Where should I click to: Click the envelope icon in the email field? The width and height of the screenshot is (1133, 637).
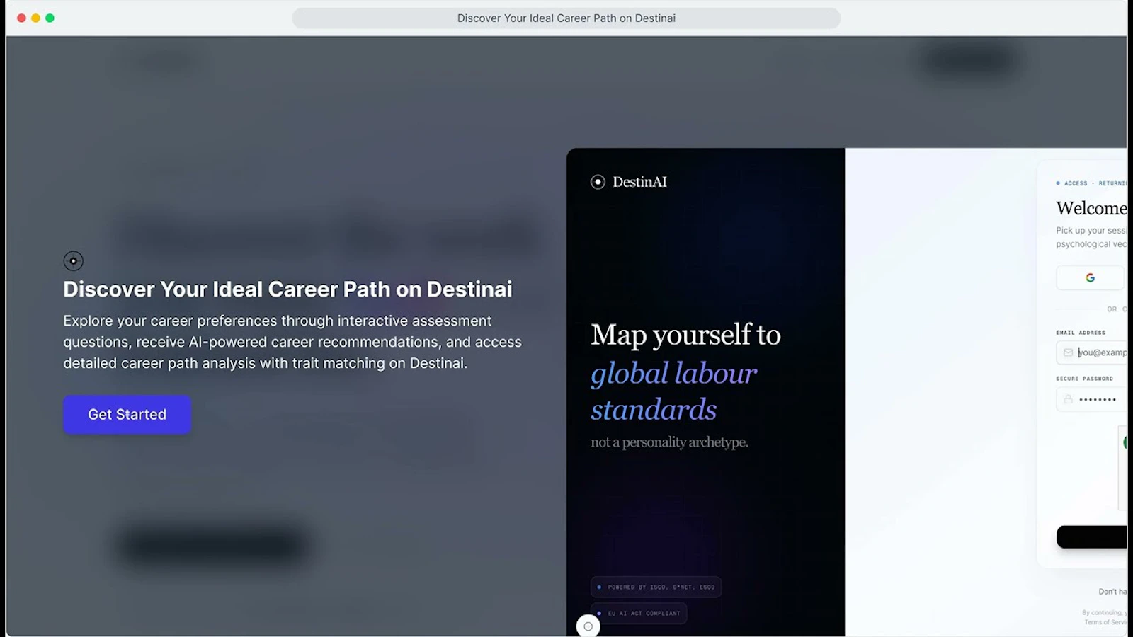pos(1068,352)
